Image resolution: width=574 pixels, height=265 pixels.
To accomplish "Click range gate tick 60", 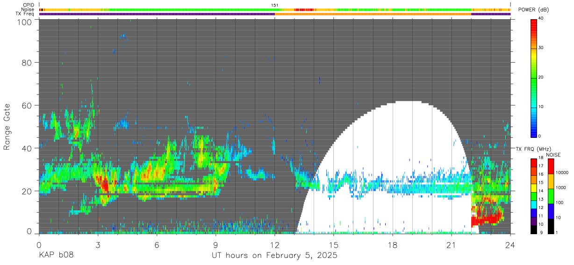I will coord(28,105).
